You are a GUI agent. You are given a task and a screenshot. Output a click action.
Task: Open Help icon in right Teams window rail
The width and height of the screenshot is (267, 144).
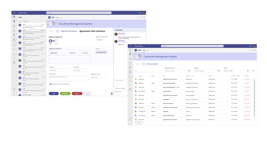coord(130,119)
